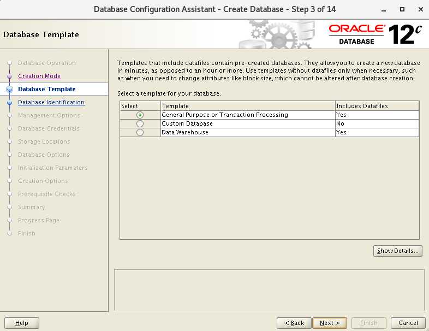Cancel the database creation wizard
429x331 pixels.
coord(408,323)
